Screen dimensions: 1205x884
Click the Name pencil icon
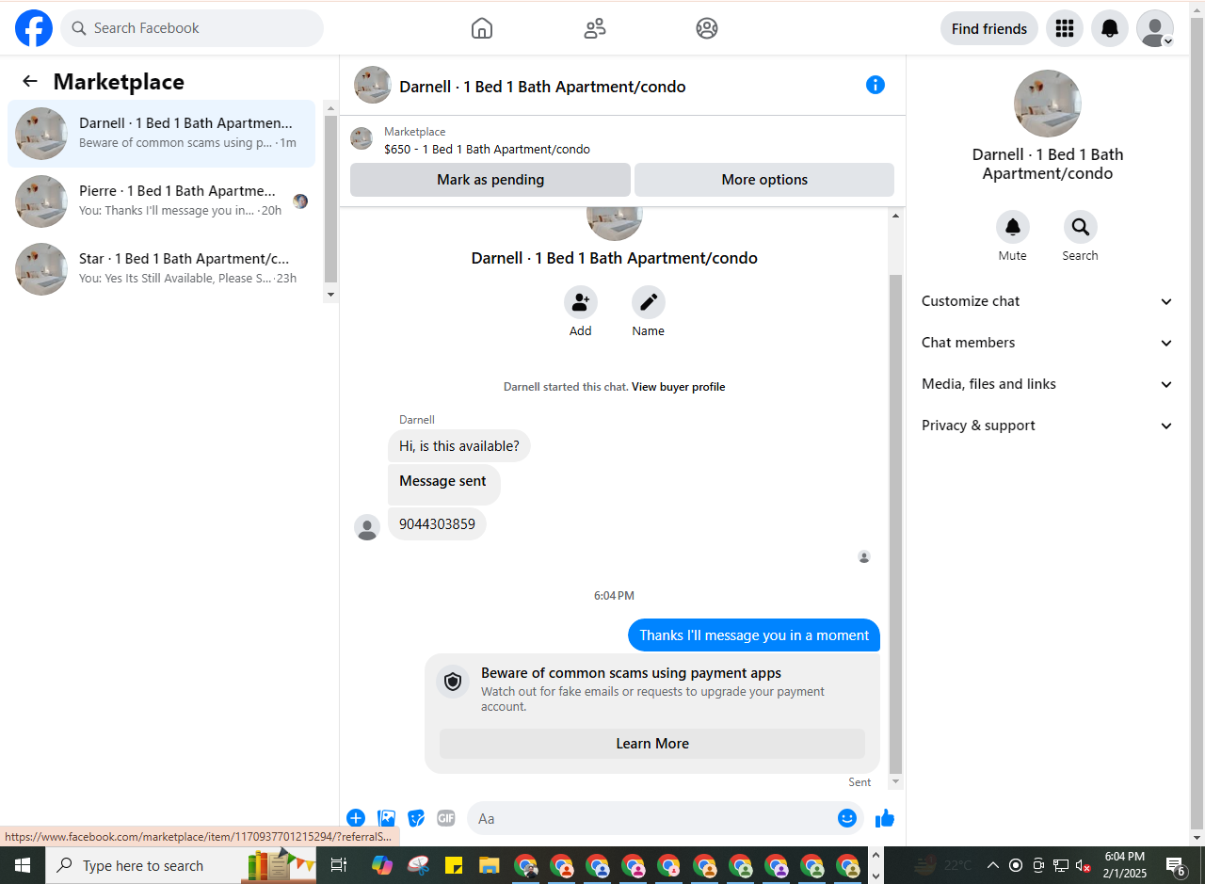click(x=649, y=302)
